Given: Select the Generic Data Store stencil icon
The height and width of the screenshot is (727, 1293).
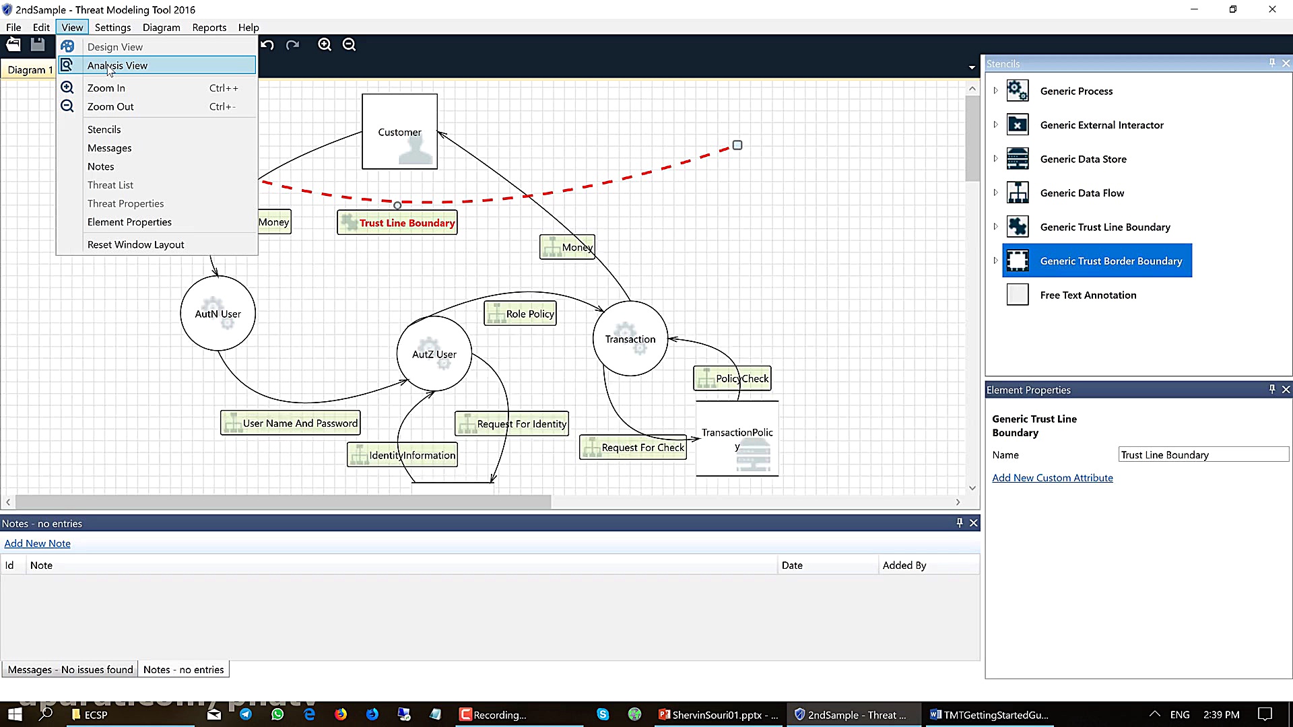Looking at the screenshot, I should click(1018, 159).
